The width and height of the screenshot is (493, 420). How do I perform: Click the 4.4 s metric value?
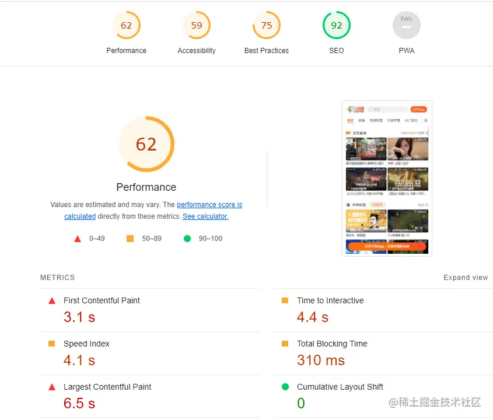pos(313,317)
